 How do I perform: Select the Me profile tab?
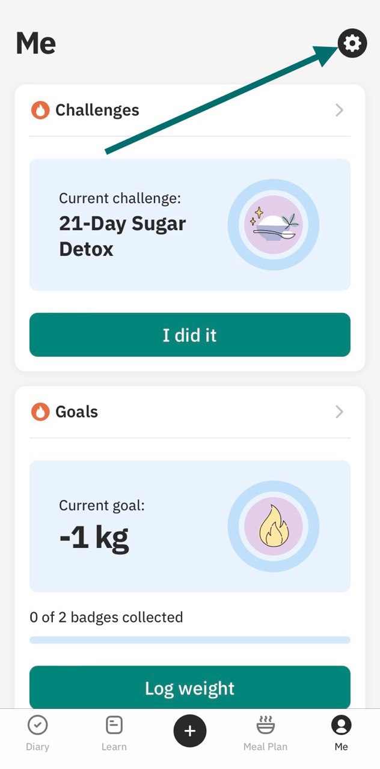coord(341,732)
